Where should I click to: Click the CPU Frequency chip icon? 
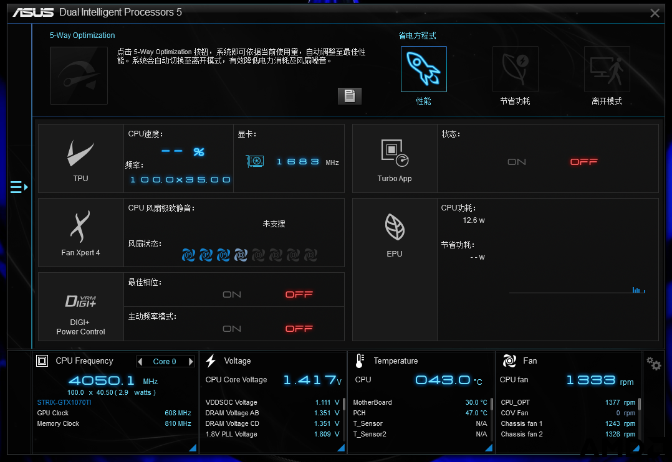point(42,361)
